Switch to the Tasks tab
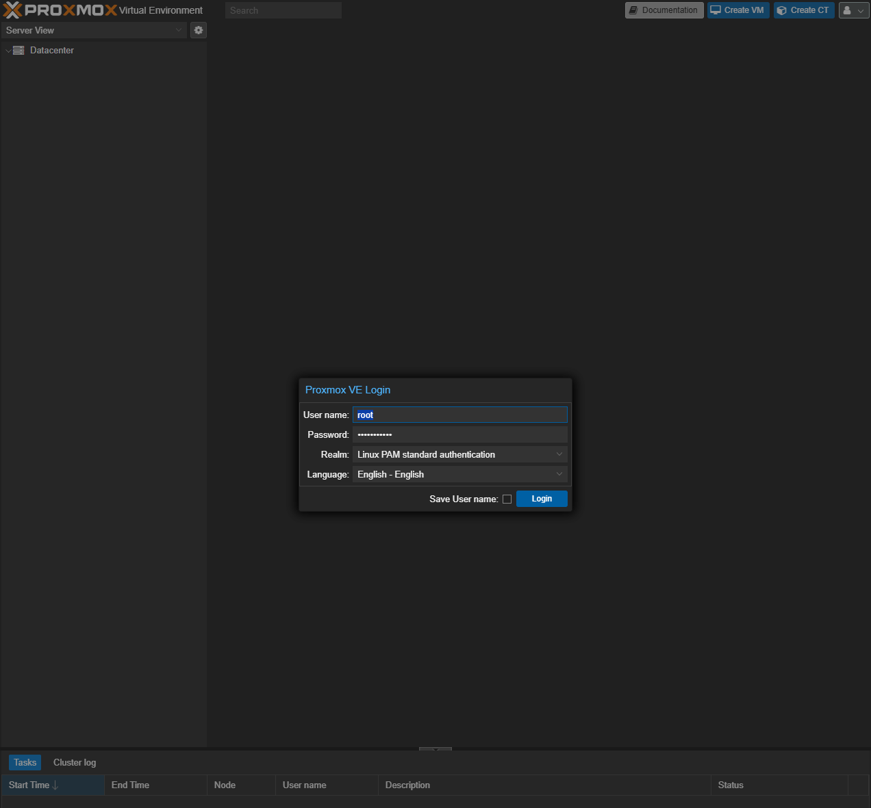871x808 pixels. pyautogui.click(x=25, y=762)
